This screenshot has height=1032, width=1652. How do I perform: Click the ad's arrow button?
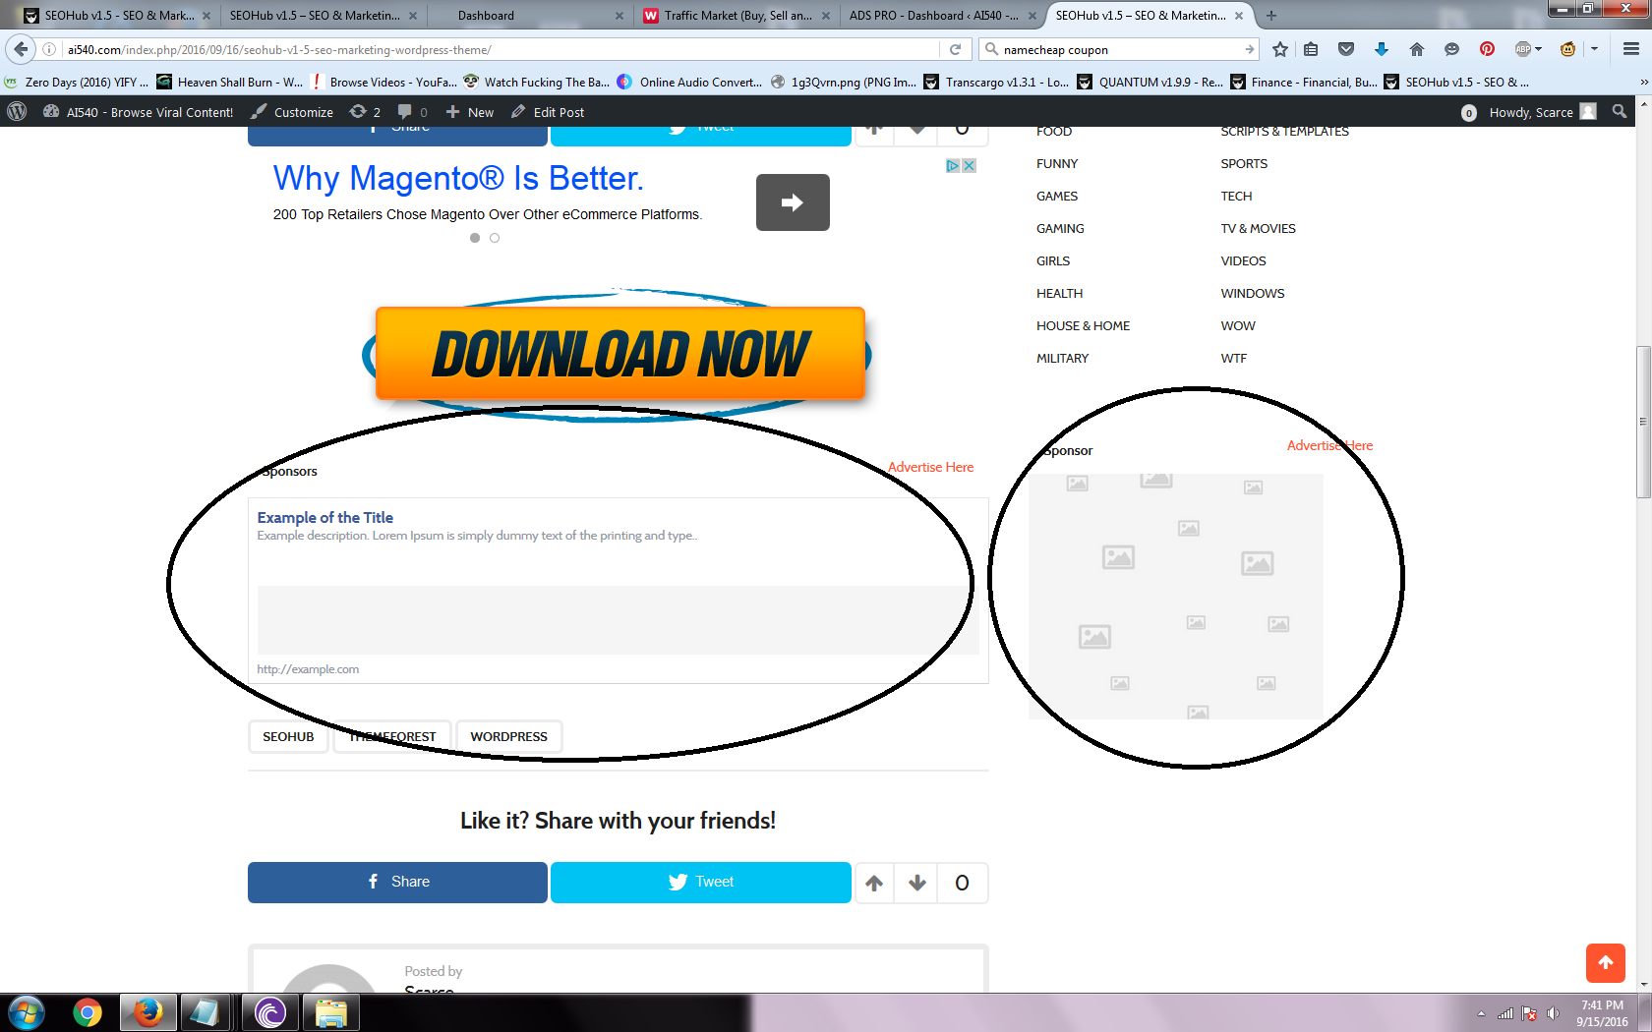click(x=793, y=202)
